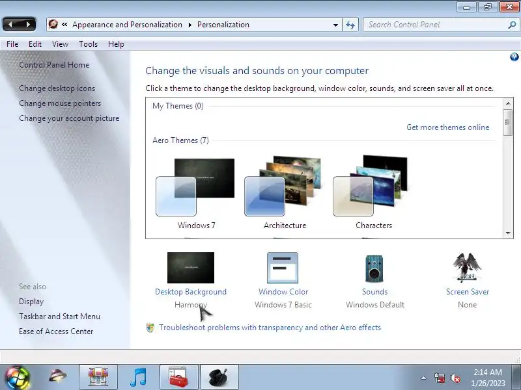Click the Personalization breadcrumb
The height and width of the screenshot is (390, 521).
tap(223, 25)
